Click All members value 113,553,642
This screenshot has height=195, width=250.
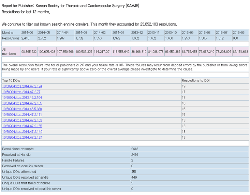pos(121,52)
